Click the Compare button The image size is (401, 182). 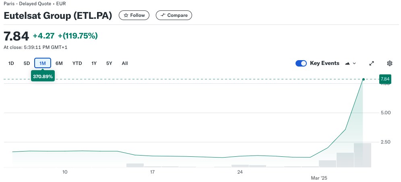174,15
